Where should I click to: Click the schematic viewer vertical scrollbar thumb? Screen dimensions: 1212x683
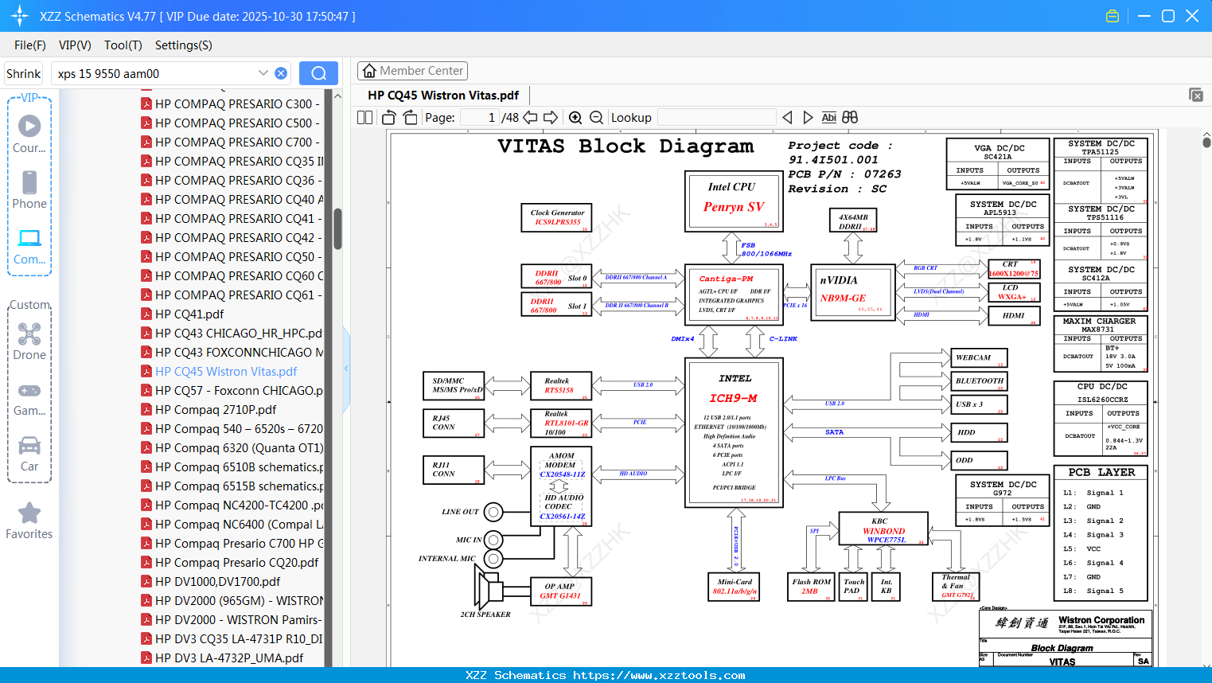coord(1206,142)
